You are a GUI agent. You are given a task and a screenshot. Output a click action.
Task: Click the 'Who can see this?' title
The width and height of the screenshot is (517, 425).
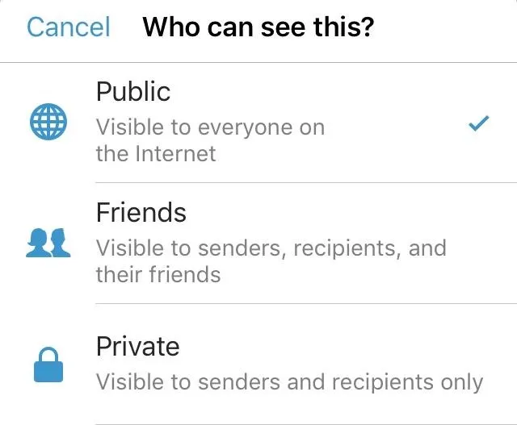(x=258, y=27)
